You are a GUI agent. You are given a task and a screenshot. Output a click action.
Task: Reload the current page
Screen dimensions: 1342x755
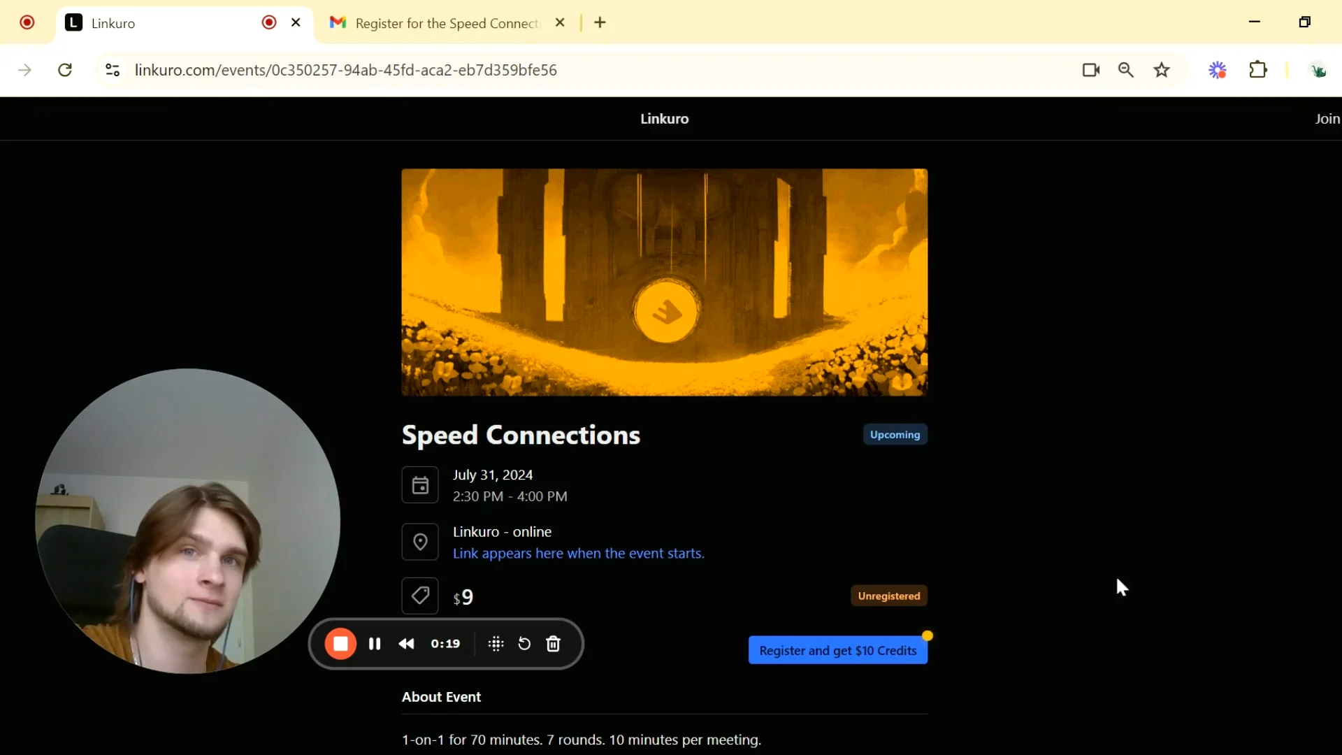pyautogui.click(x=65, y=70)
